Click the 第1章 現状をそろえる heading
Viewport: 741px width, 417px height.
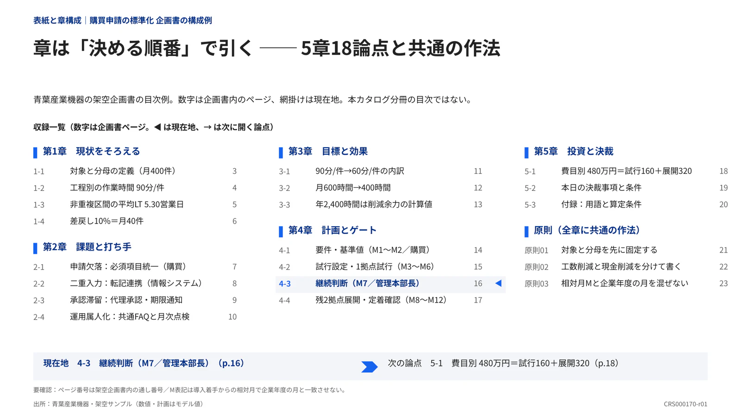pos(91,151)
